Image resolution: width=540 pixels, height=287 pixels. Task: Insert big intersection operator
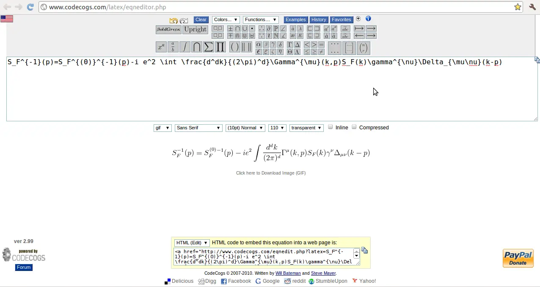pyautogui.click(x=196, y=47)
